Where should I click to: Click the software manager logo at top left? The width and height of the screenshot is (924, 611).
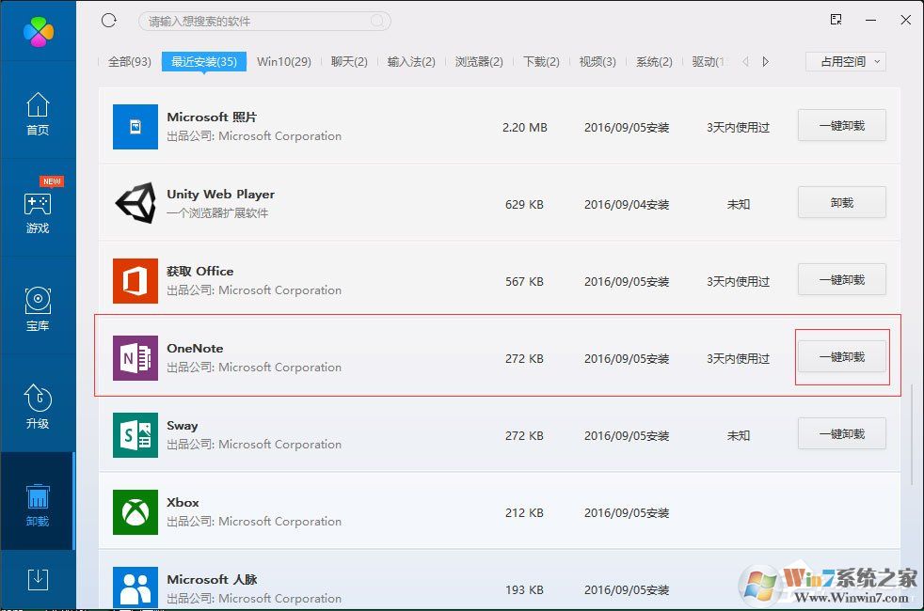point(38,29)
